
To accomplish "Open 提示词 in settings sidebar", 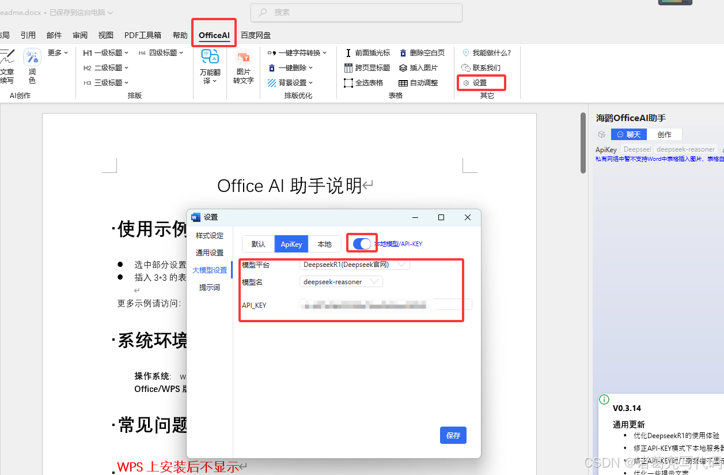I will coord(210,287).
